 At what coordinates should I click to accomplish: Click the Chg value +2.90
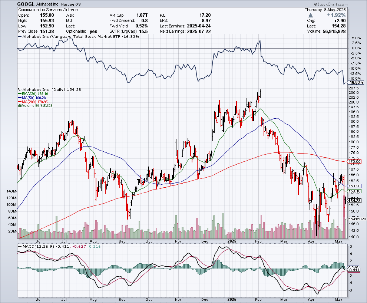pyautogui.click(x=340, y=21)
